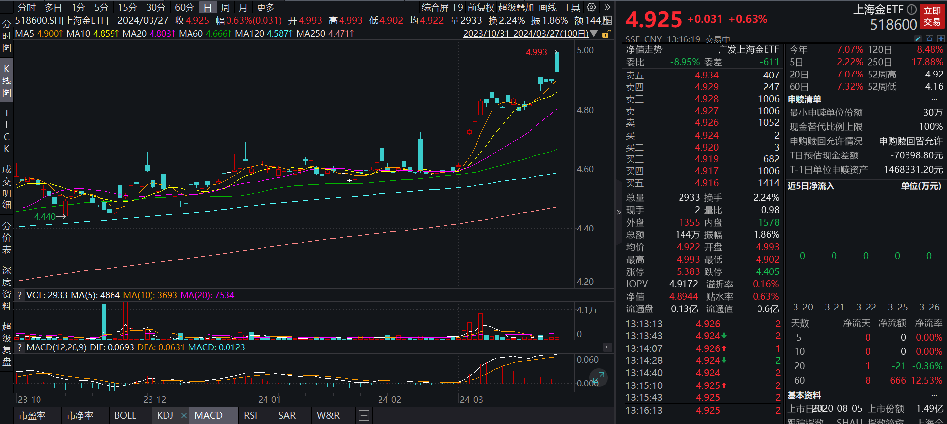Viewport: 947px width, 424px height.
Task: Click the fullscreen expand arrow on chart
Action: (x=599, y=378)
